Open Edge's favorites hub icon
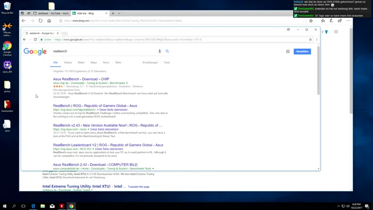Screen dimensions: 373x210 pyautogui.click(x=323, y=21)
